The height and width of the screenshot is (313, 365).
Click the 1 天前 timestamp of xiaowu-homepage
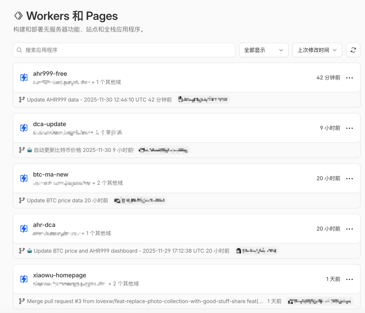tap(333, 279)
